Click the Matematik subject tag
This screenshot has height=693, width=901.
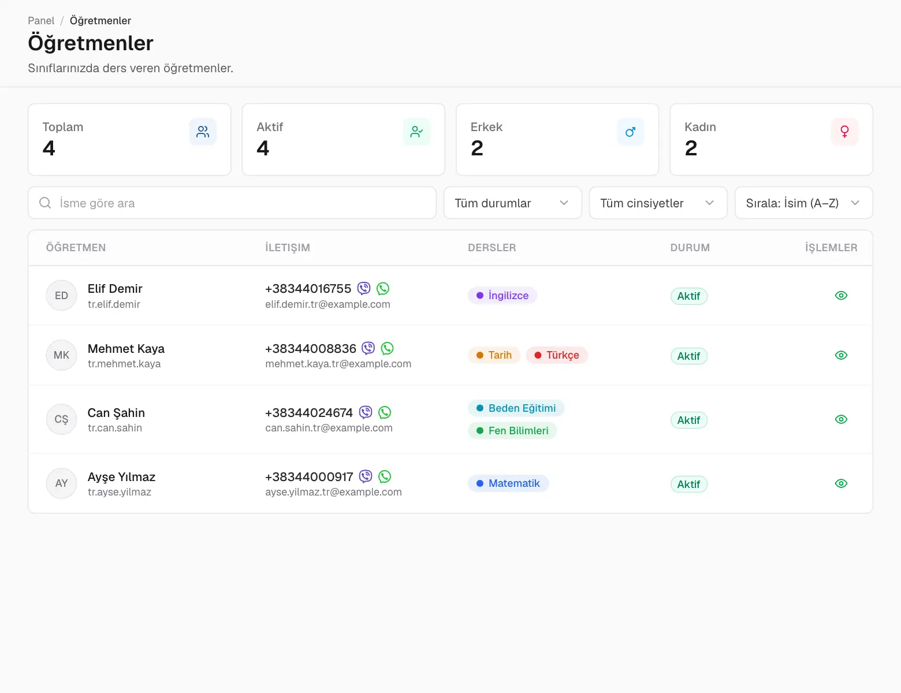tap(508, 483)
